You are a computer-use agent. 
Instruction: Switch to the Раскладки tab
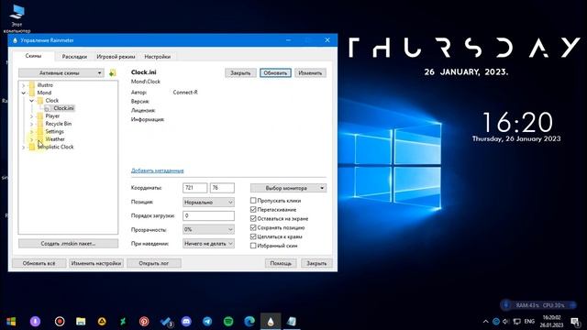(74, 57)
